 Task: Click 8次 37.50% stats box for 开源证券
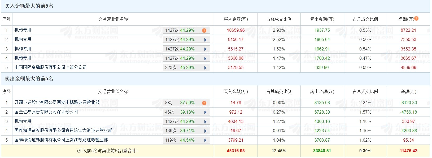point(186,103)
